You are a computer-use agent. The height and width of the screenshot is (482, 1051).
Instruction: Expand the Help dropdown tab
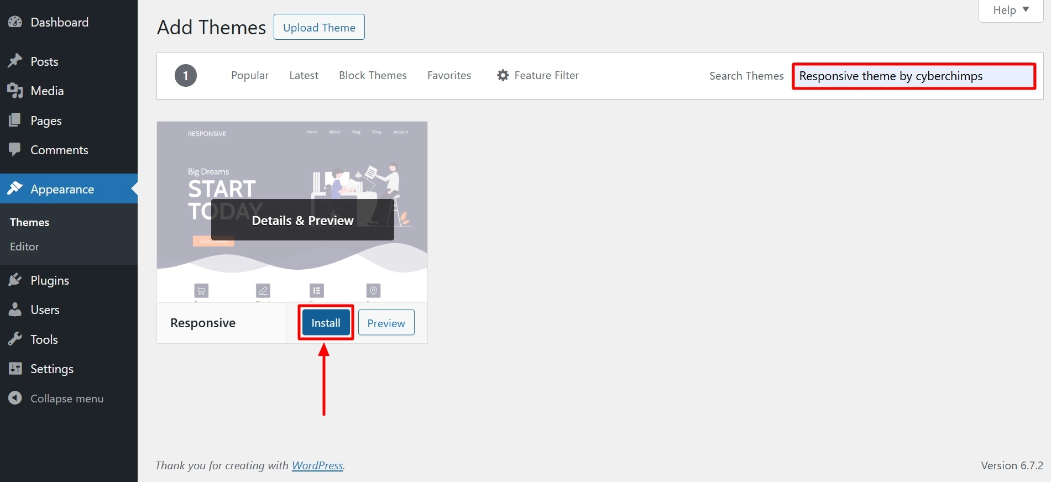[1011, 10]
